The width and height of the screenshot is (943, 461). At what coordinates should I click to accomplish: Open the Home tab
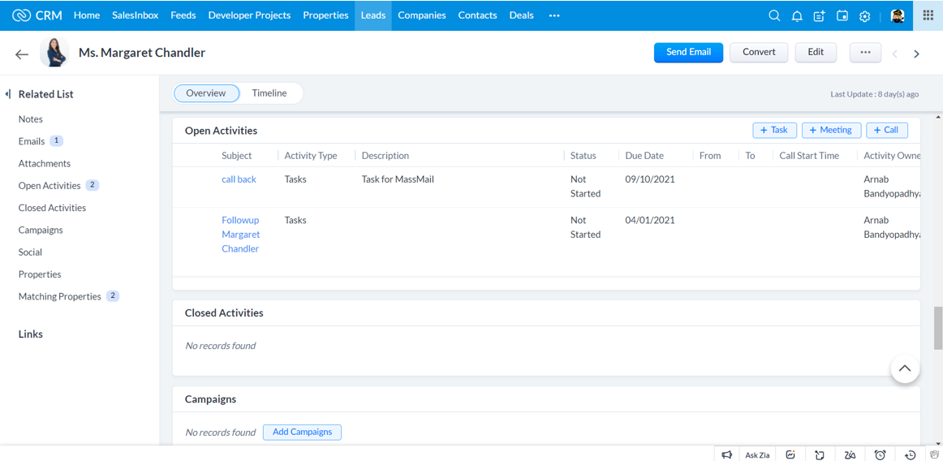(x=87, y=15)
